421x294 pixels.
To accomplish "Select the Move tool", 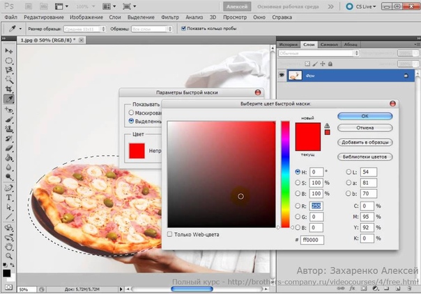I will (9, 51).
